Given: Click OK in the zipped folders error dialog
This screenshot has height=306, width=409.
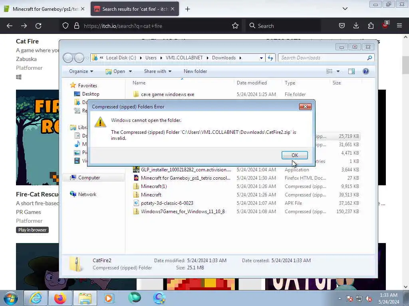Looking at the screenshot, I should point(294,155).
